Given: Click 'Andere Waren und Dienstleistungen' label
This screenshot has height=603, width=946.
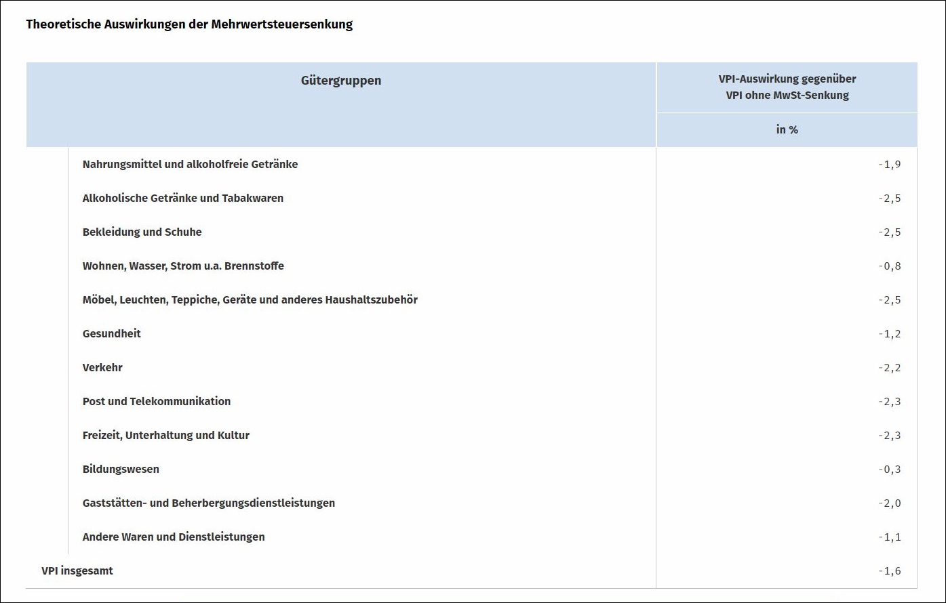Looking at the screenshot, I should tap(174, 537).
